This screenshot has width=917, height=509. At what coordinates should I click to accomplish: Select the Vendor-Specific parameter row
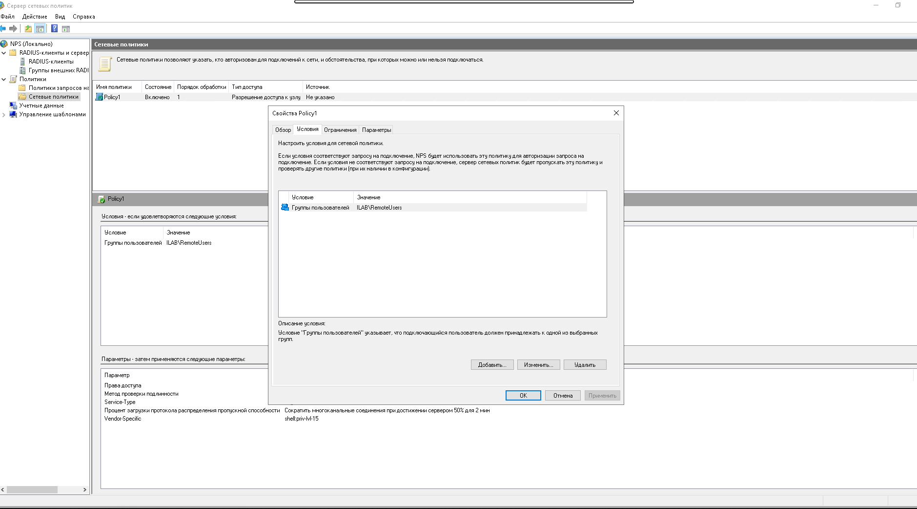[x=122, y=419]
